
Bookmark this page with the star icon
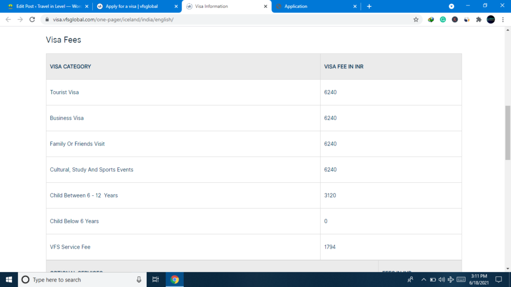point(416,19)
